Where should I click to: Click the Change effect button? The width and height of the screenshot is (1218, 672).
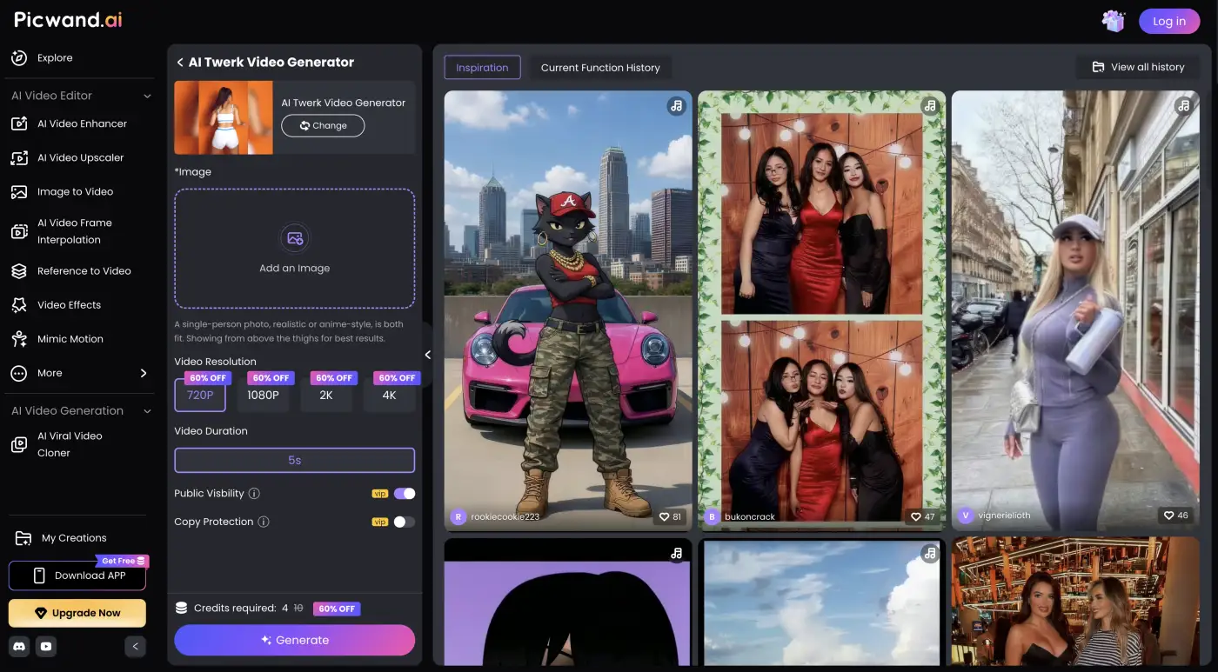coord(323,125)
